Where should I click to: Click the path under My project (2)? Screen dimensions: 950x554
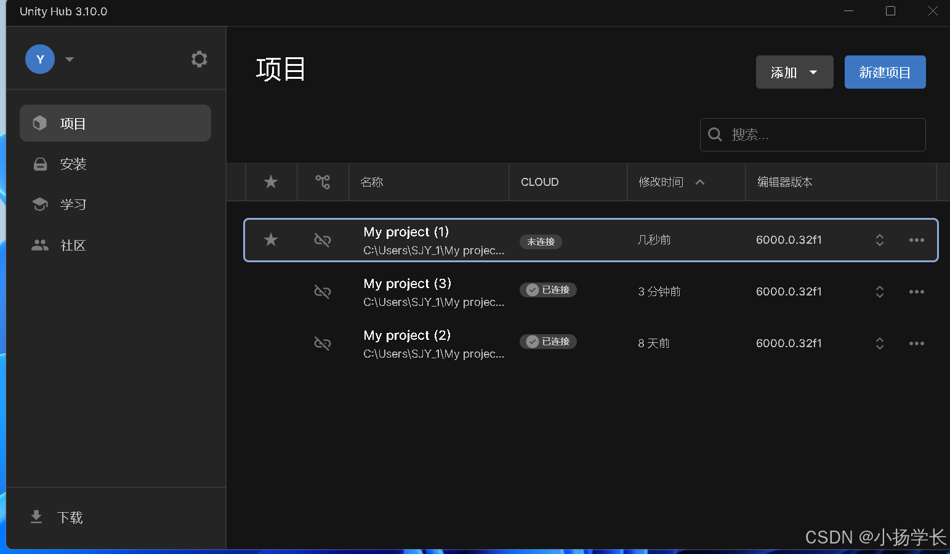(434, 354)
